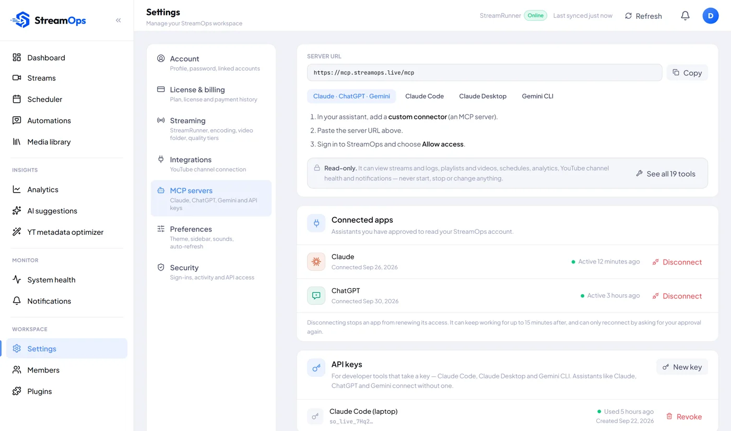The width and height of the screenshot is (731, 431).
Task: Click the Claude app icon
Action: [x=316, y=262]
